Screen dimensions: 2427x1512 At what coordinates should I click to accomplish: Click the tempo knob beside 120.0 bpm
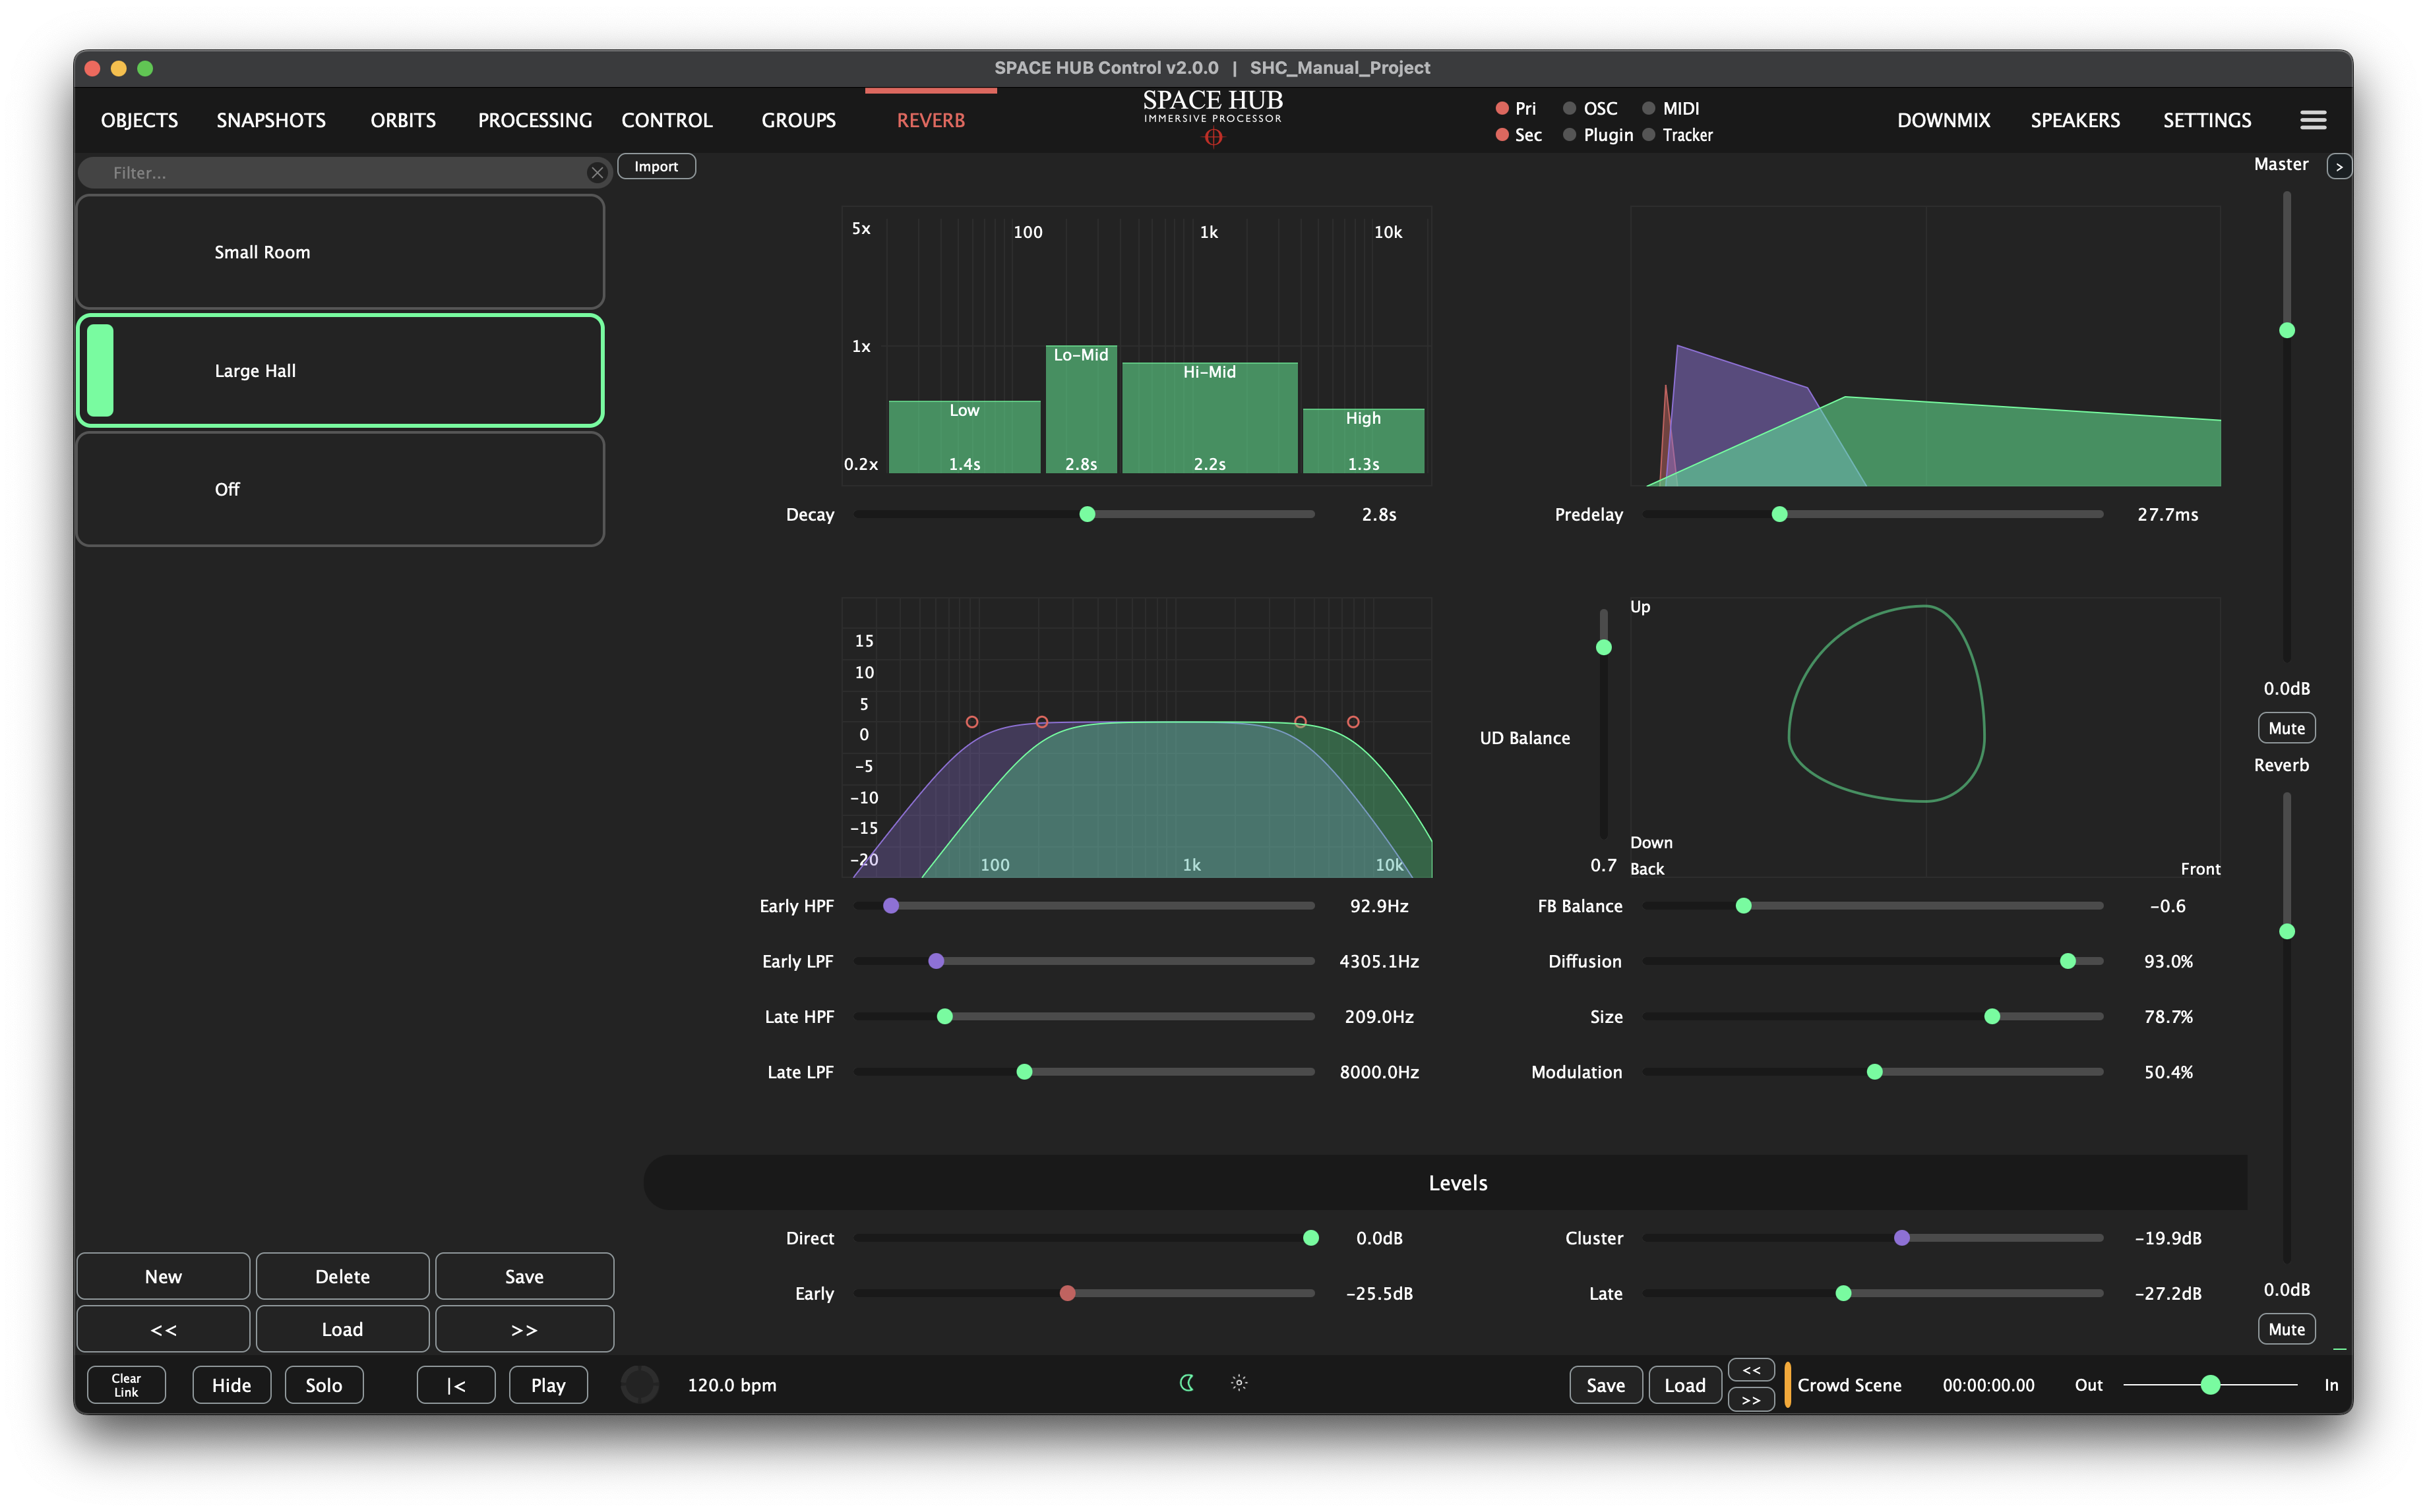coord(639,1385)
